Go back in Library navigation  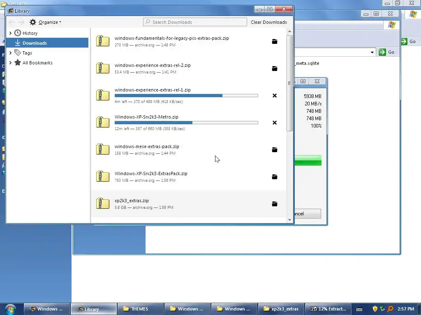coord(12,22)
